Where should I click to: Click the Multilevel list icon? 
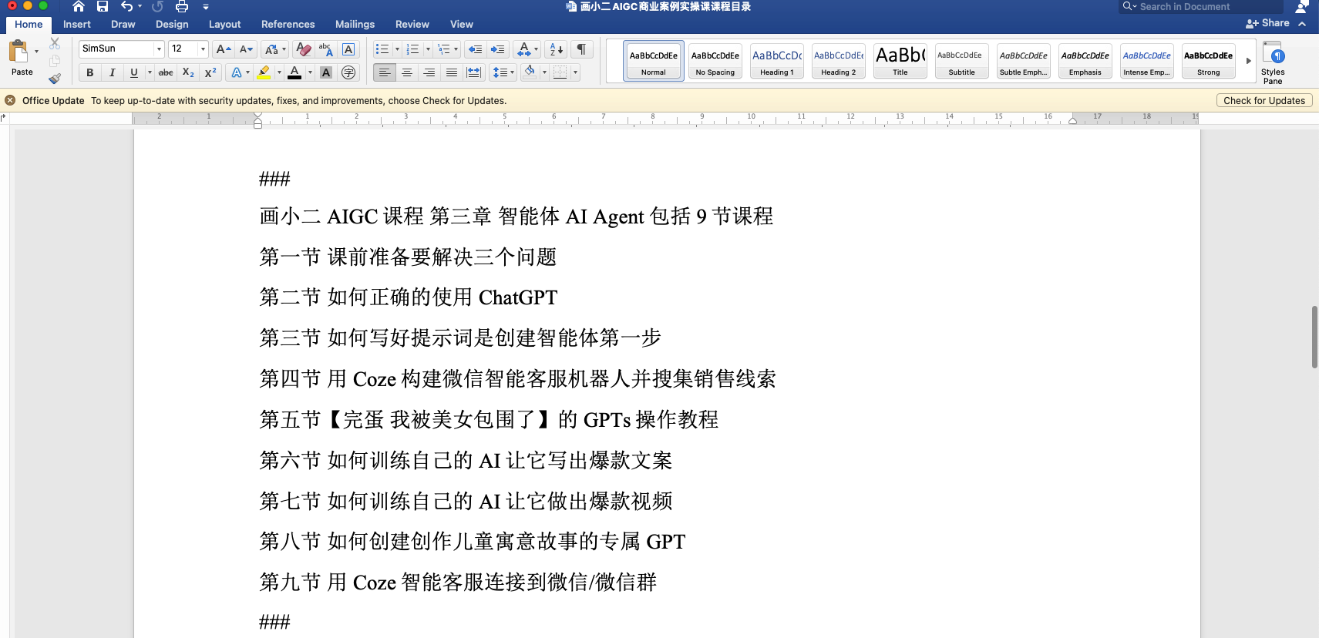click(443, 49)
